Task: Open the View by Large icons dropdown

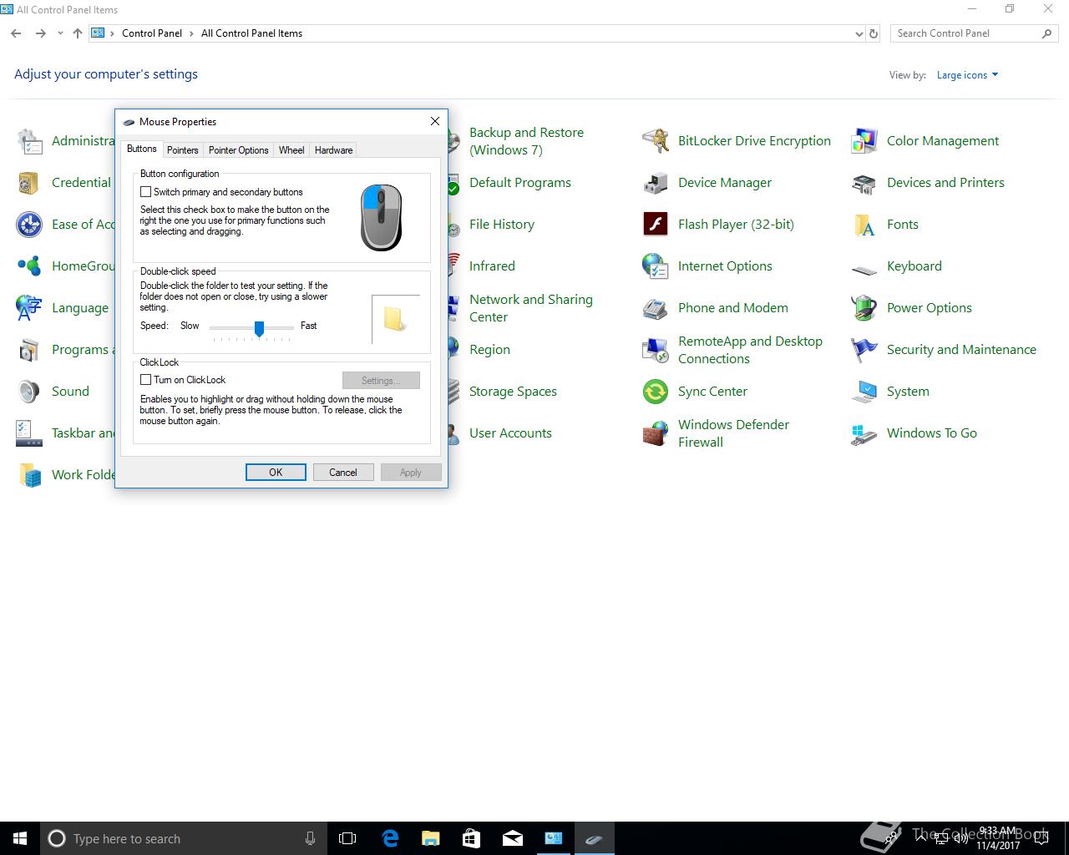Action: click(x=967, y=75)
